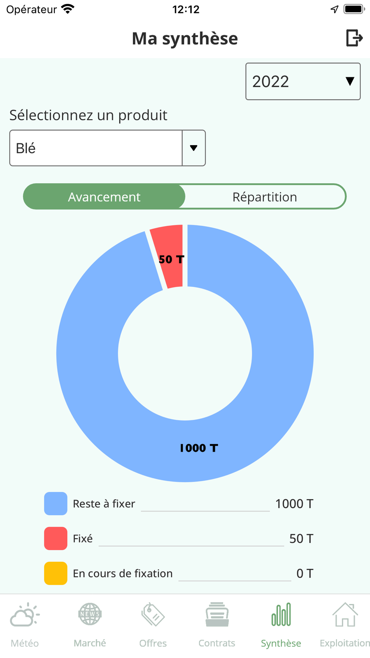Image resolution: width=370 pixels, height=658 pixels.
Task: Open the Offres price tag icon
Action: 153,614
